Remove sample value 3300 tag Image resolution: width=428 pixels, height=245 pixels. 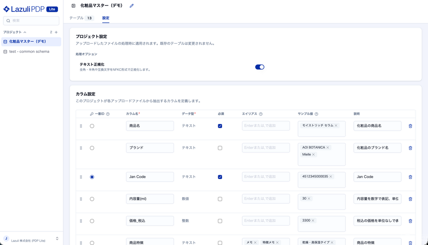click(x=313, y=220)
